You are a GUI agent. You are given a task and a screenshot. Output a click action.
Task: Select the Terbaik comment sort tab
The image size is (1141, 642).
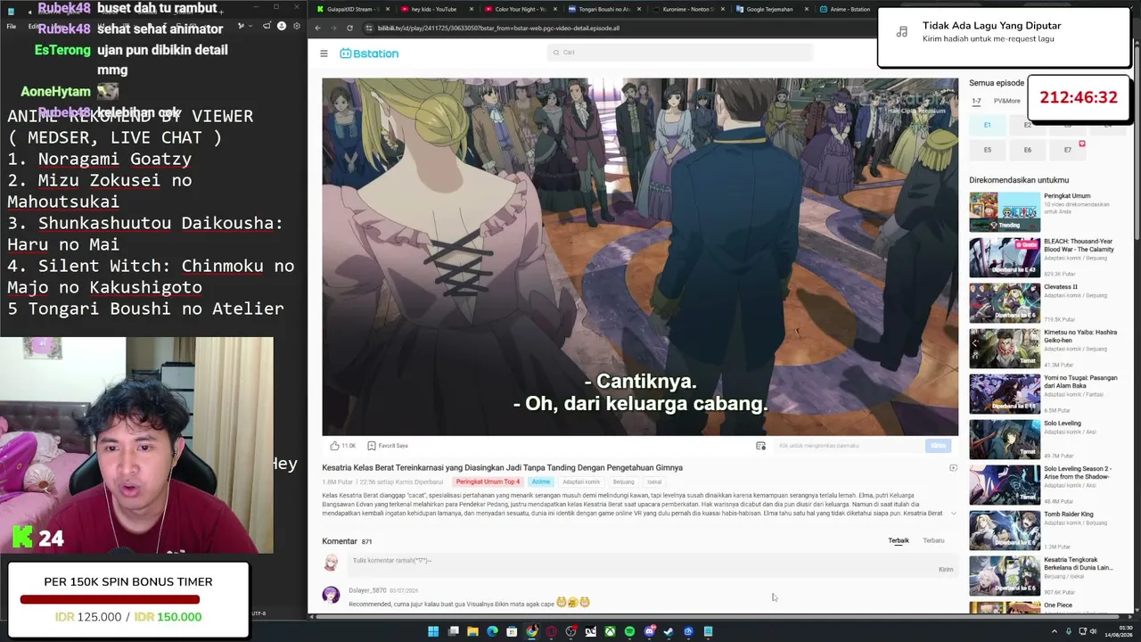899,541
